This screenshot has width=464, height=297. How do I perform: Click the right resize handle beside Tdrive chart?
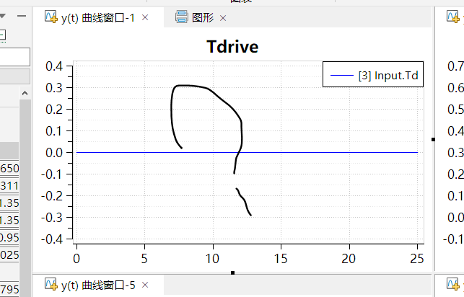[x=433, y=139]
